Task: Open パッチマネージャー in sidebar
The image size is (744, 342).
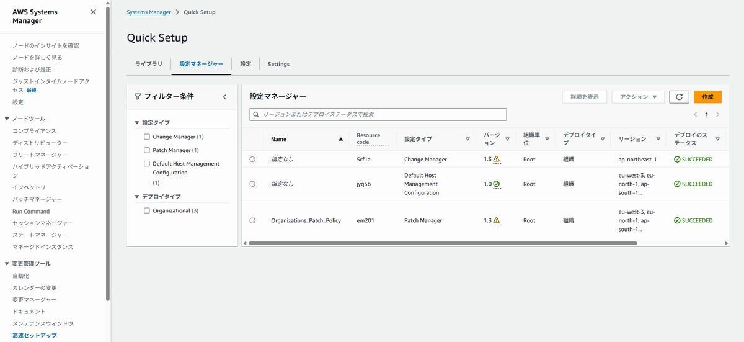Action: 37,199
